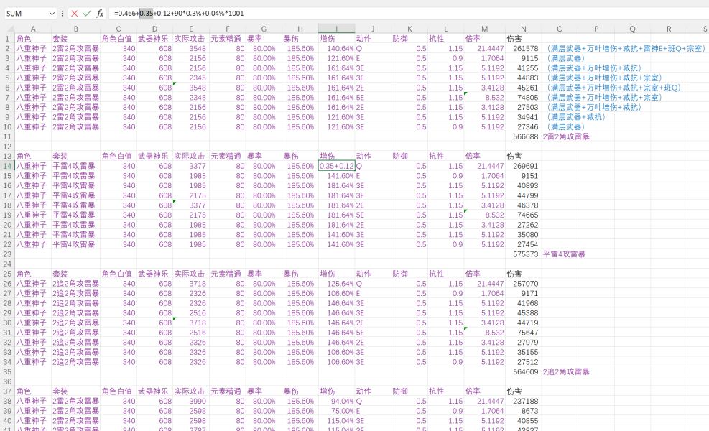709x431 pixels.
Task: Confirm the formula with the green checkmark
Action: coord(87,14)
